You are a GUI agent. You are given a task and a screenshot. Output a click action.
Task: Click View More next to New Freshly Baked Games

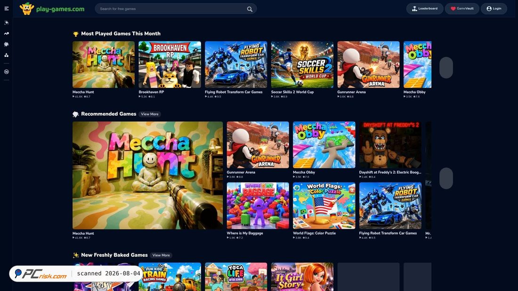pyautogui.click(x=161, y=255)
